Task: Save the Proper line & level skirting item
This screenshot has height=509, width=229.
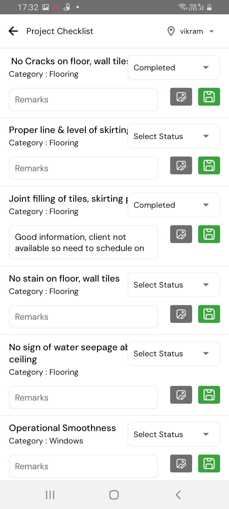Action: click(209, 165)
